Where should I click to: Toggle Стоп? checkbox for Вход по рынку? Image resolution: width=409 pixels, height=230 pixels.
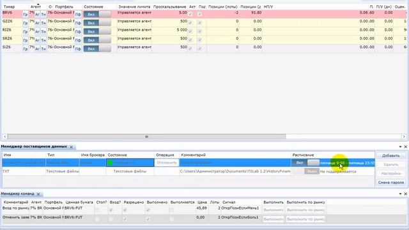(97, 210)
